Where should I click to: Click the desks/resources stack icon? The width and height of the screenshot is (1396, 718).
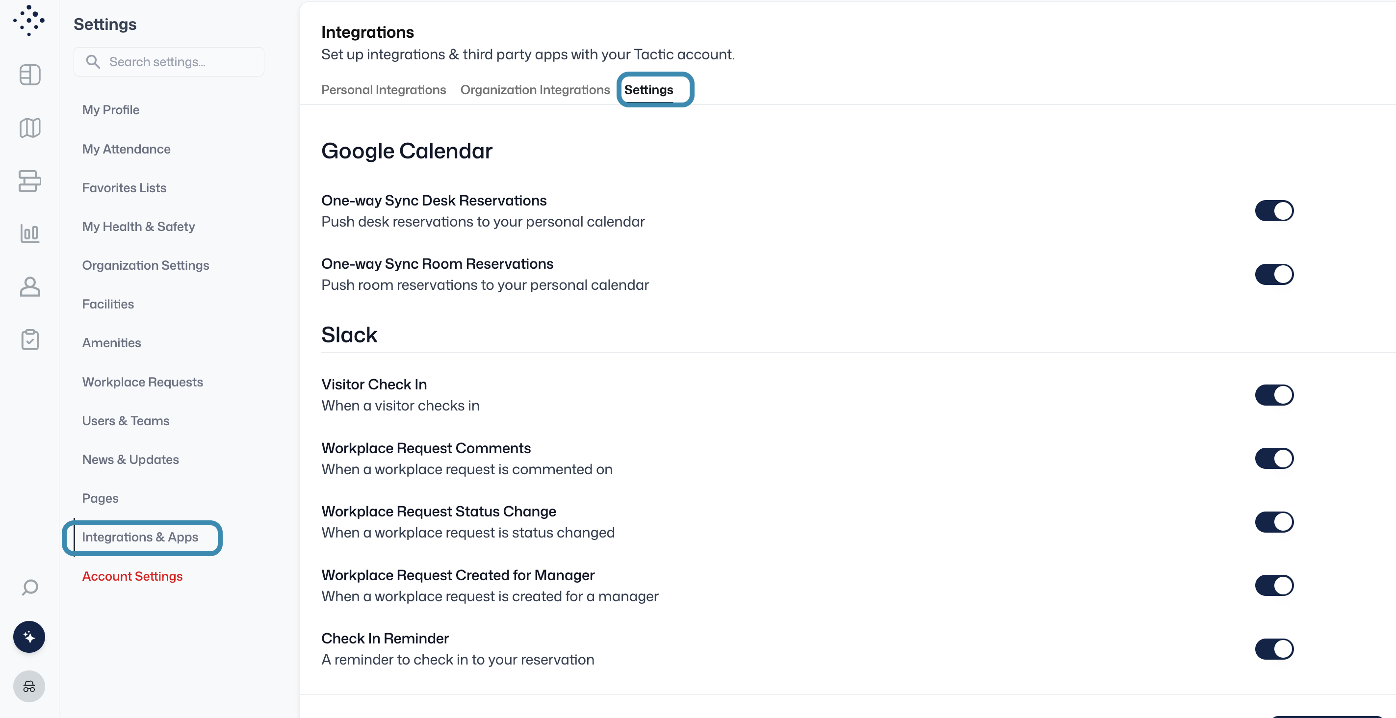[30, 181]
